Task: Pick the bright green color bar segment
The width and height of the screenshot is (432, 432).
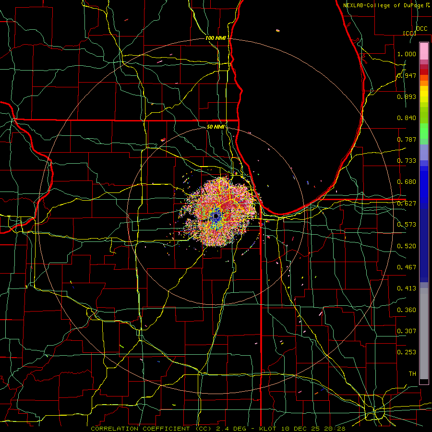Action: pyautogui.click(x=424, y=131)
